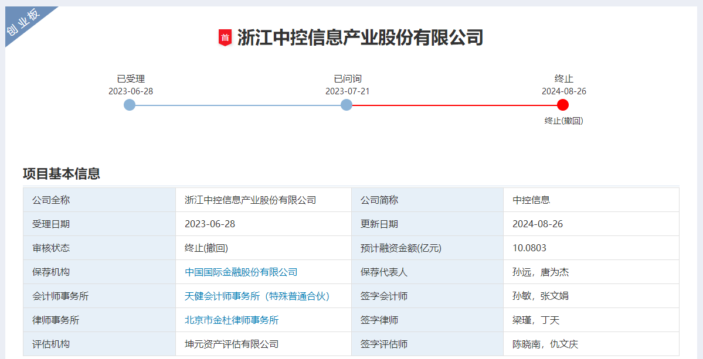703x359 pixels.
Task: Click the red timeline progress segment
Action: click(x=454, y=105)
